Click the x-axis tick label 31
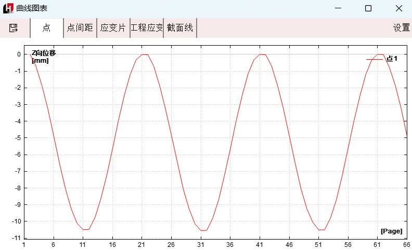 200,244
